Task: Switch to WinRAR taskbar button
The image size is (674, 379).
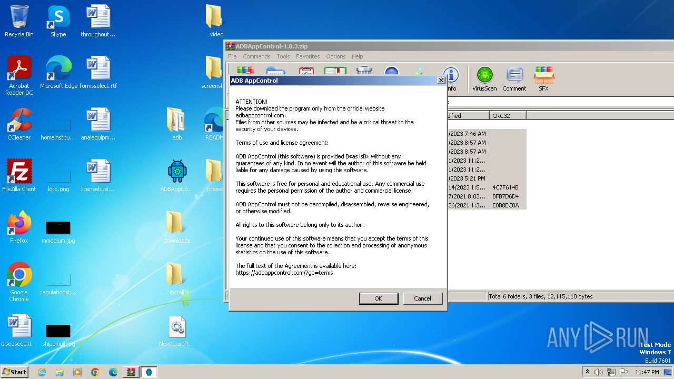Action: [x=131, y=372]
